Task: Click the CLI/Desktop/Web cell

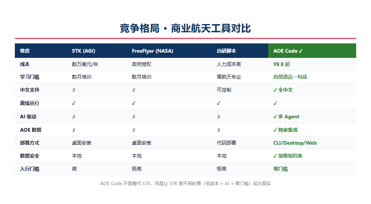Action: click(x=295, y=143)
